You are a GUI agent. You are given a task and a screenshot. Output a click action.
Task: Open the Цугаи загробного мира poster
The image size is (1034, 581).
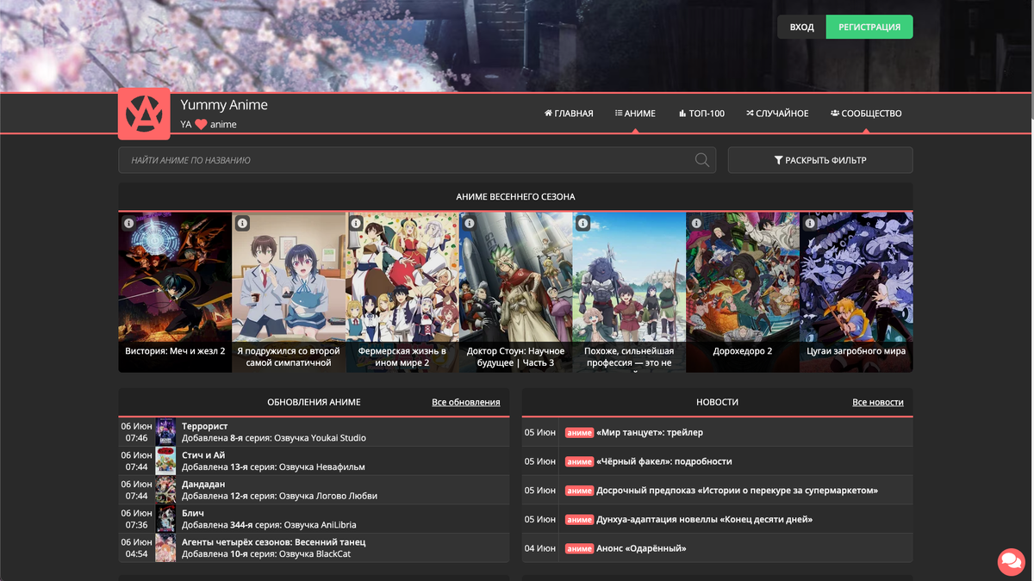pos(856,293)
